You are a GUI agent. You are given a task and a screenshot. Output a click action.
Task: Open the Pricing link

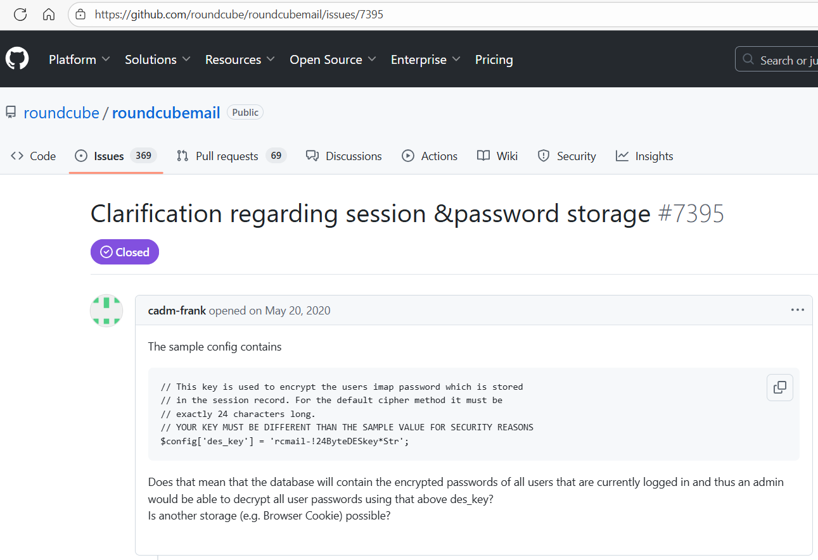tap(494, 59)
